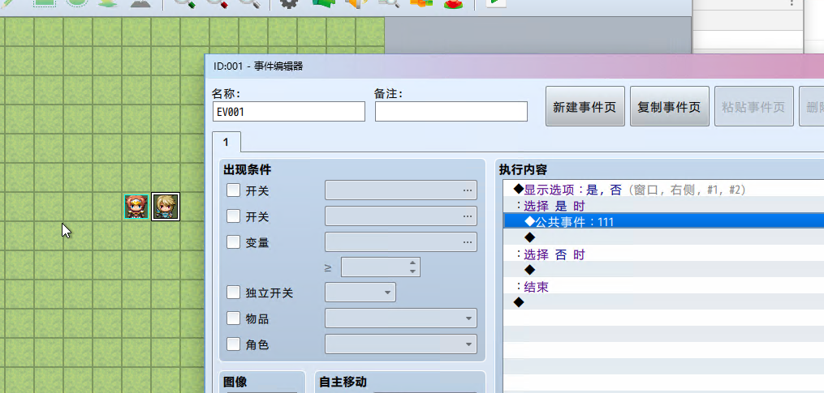This screenshot has width=824, height=393.
Task: Switch to event page tab 1
Action: pyautogui.click(x=226, y=142)
